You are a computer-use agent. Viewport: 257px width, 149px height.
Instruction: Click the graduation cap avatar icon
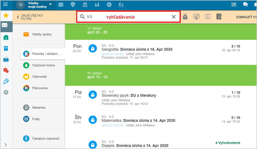(21, 5)
